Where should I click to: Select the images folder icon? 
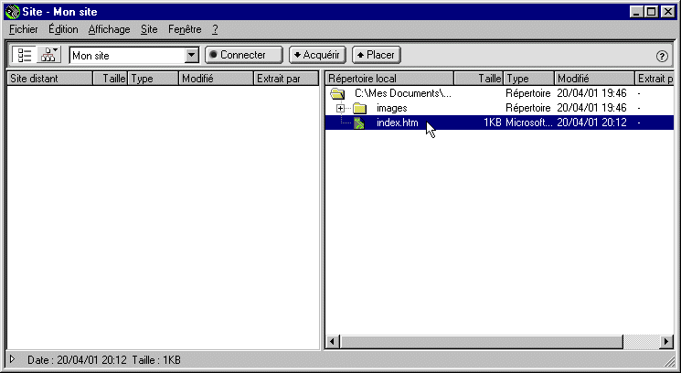(359, 108)
